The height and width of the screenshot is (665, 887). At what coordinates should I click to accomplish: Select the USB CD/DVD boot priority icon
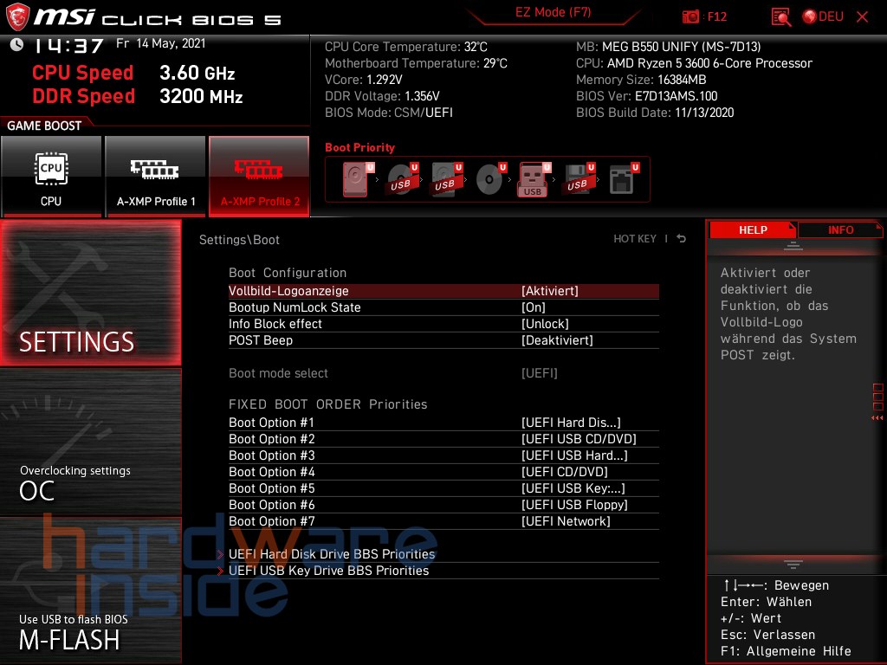tap(402, 179)
